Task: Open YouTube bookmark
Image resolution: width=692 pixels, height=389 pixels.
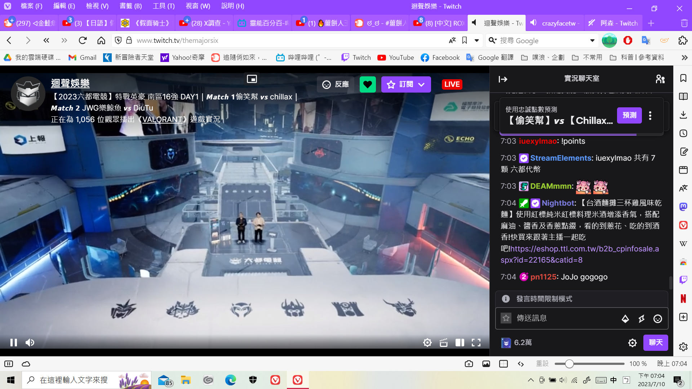Action: click(x=395, y=58)
